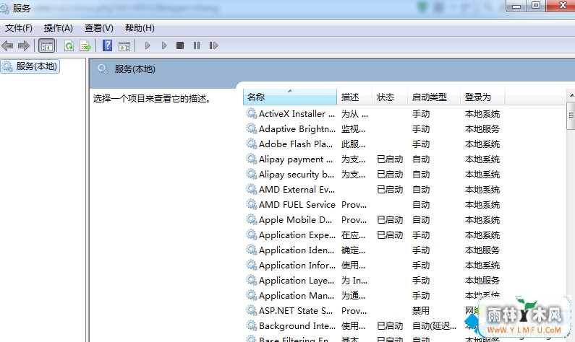Toggle the Show/Hide Console Tree icon
The height and width of the screenshot is (342, 575).
coord(46,45)
